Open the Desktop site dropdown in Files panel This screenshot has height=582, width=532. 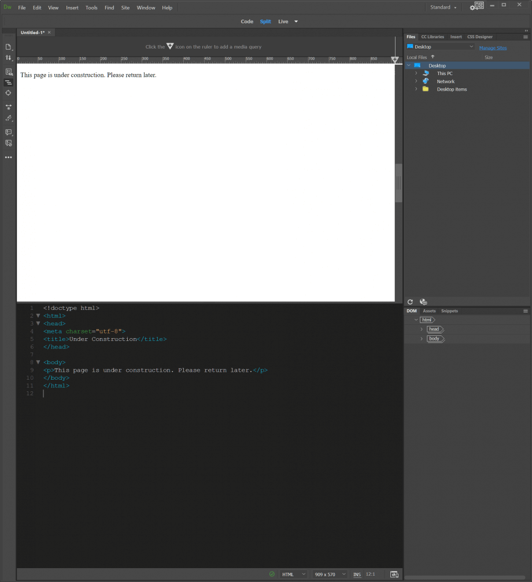coord(439,46)
